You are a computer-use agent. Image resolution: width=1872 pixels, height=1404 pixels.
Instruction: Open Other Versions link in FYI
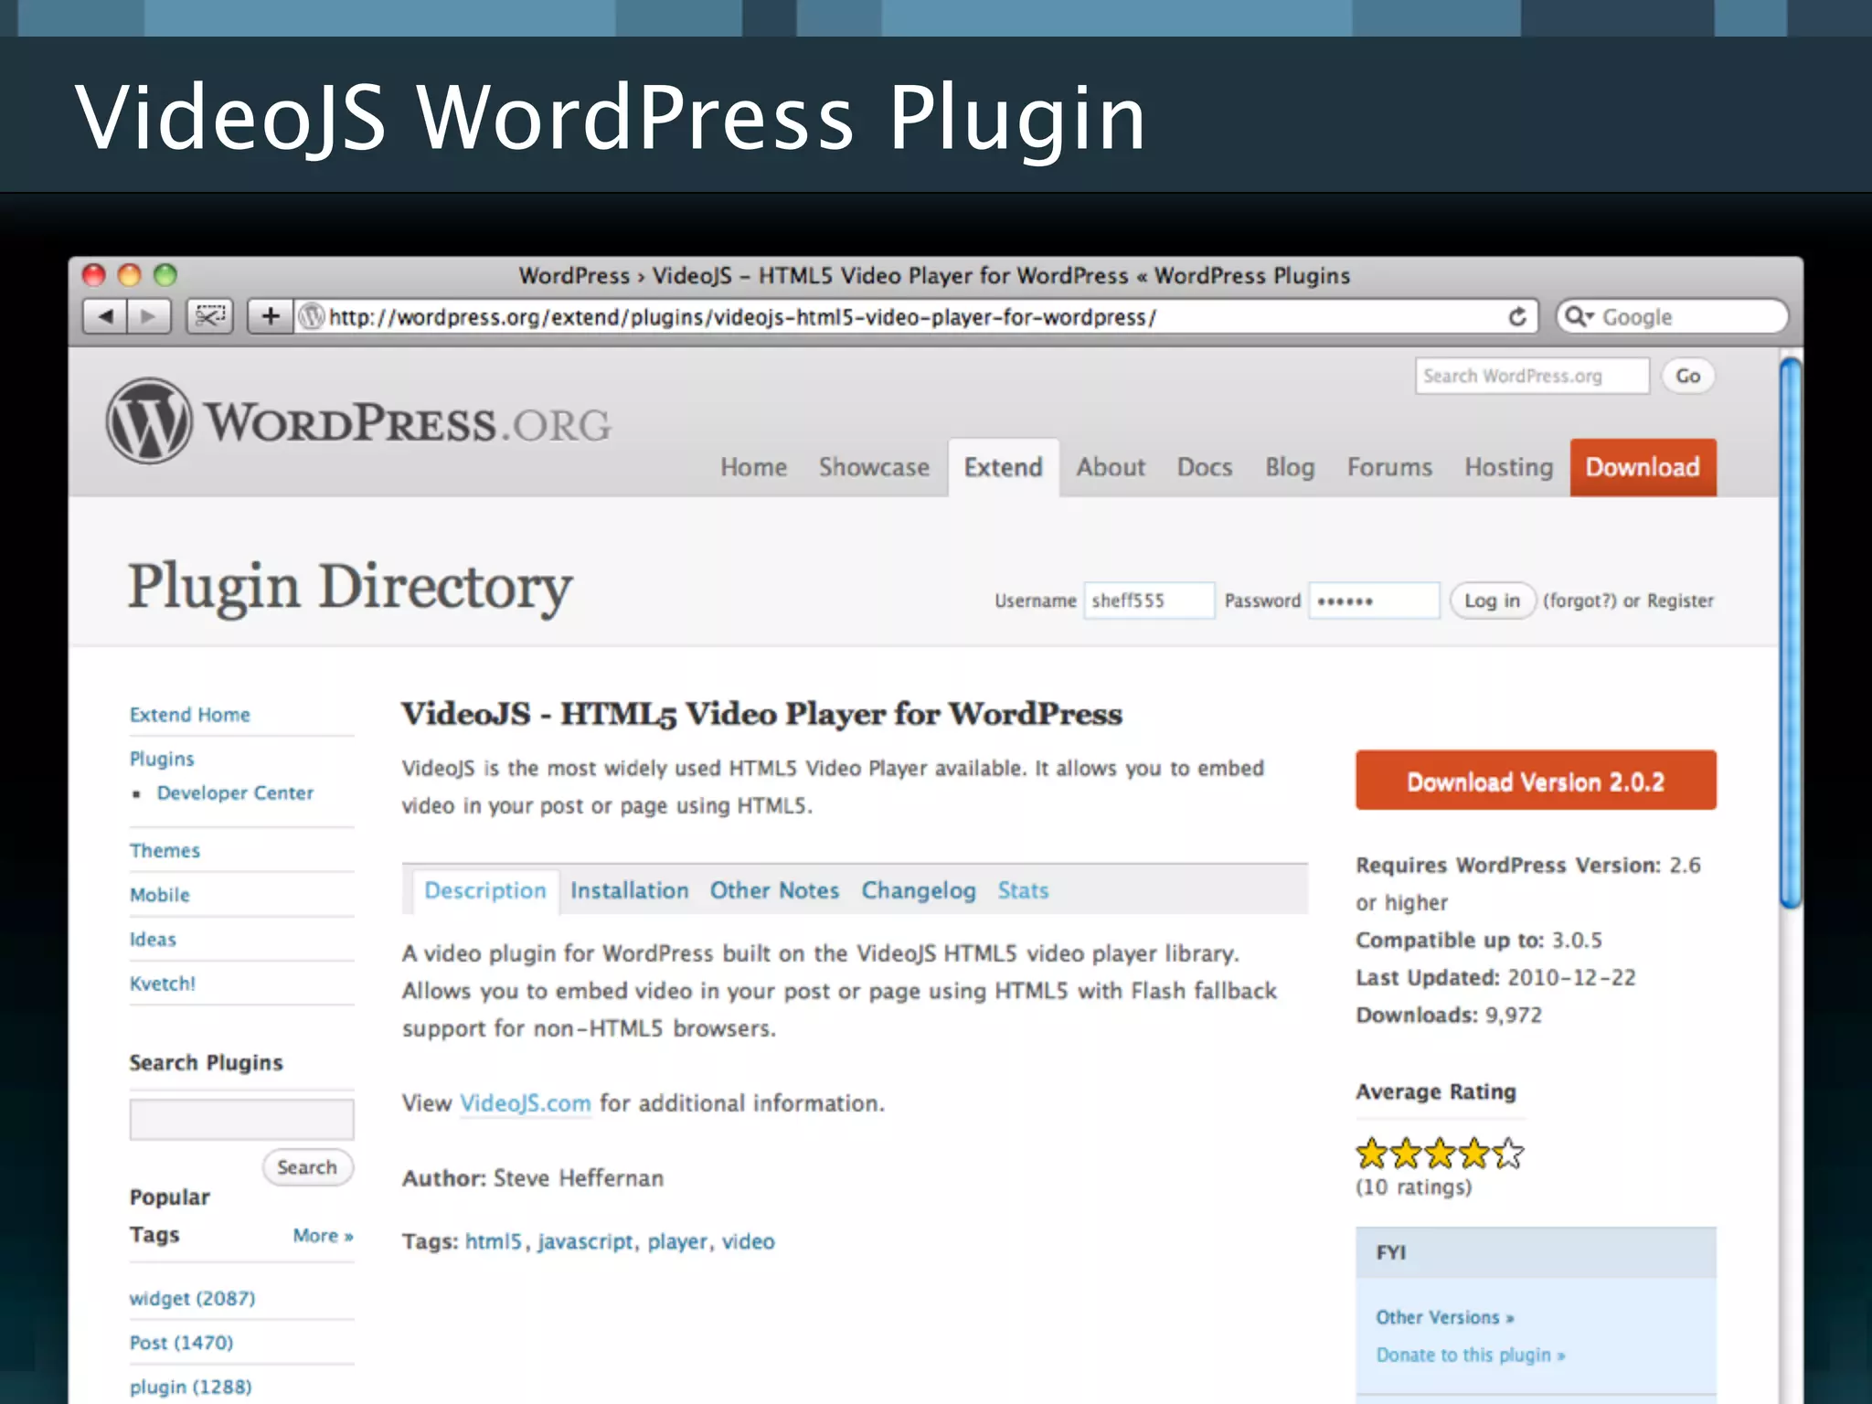1444,1317
